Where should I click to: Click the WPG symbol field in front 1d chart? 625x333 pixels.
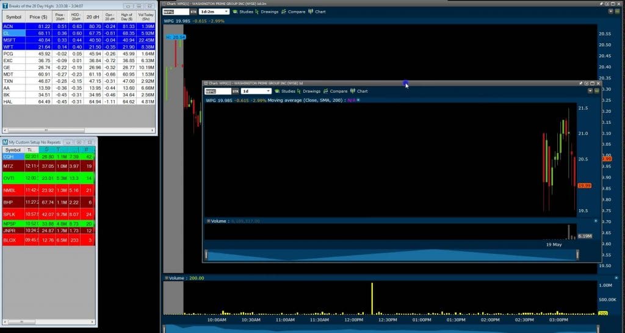click(218, 91)
